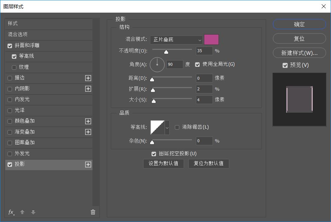Click the 不透明度 value input field
Viewport: 331px width, 222px height.
click(204, 51)
